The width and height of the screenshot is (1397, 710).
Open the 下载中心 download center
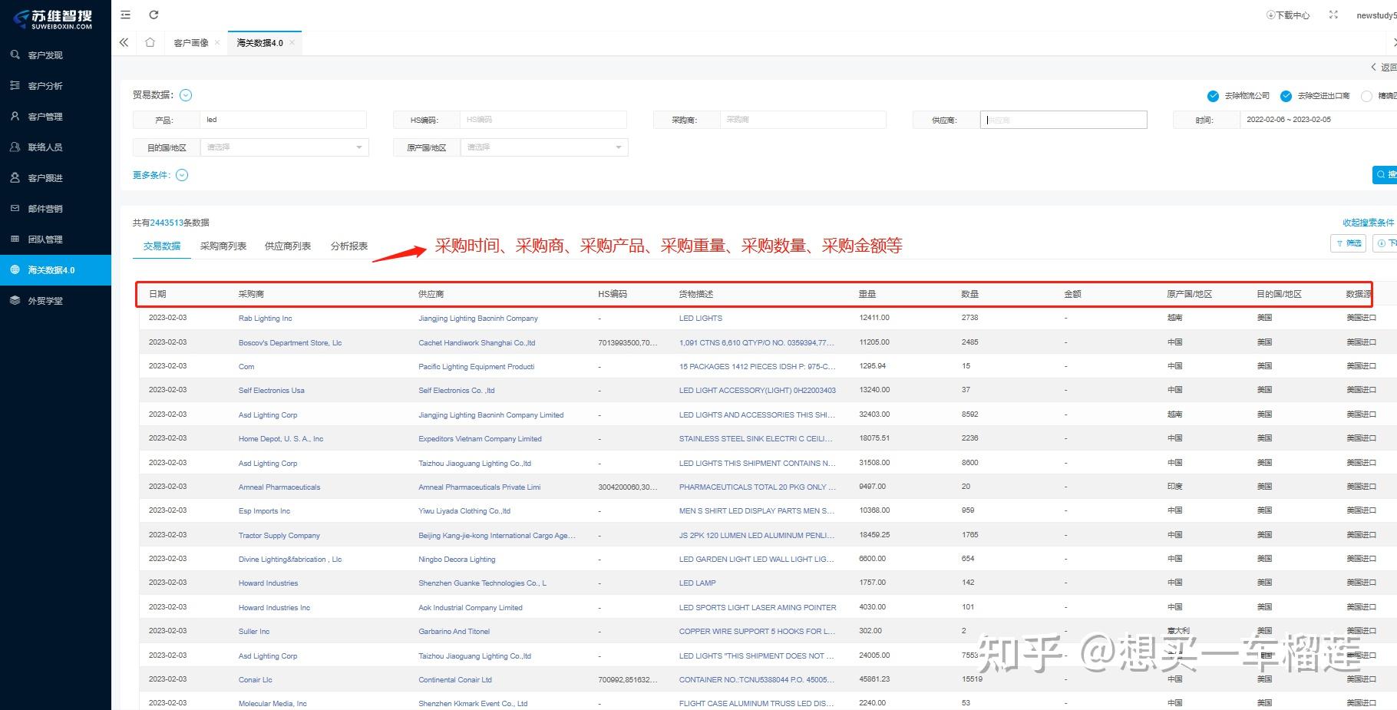point(1288,15)
